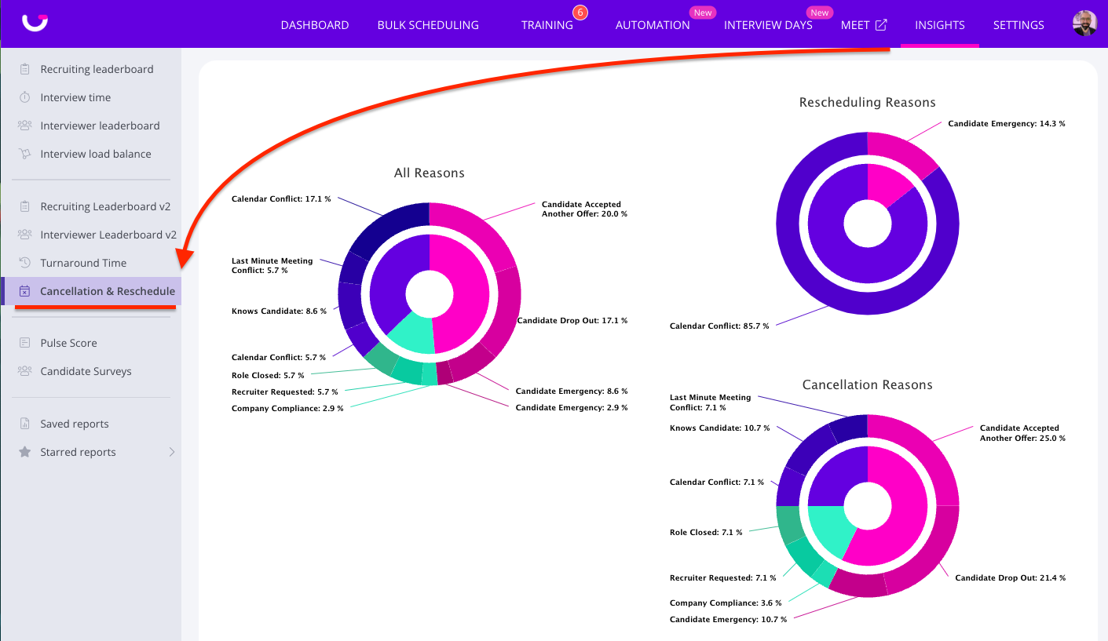
Task: Click the Interviewer Leaderboard v2 people icon
Action: [25, 235]
